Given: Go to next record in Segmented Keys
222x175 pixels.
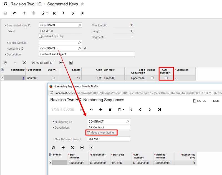Looking at the screenshot, I should pyautogui.click(x=73, y=13).
